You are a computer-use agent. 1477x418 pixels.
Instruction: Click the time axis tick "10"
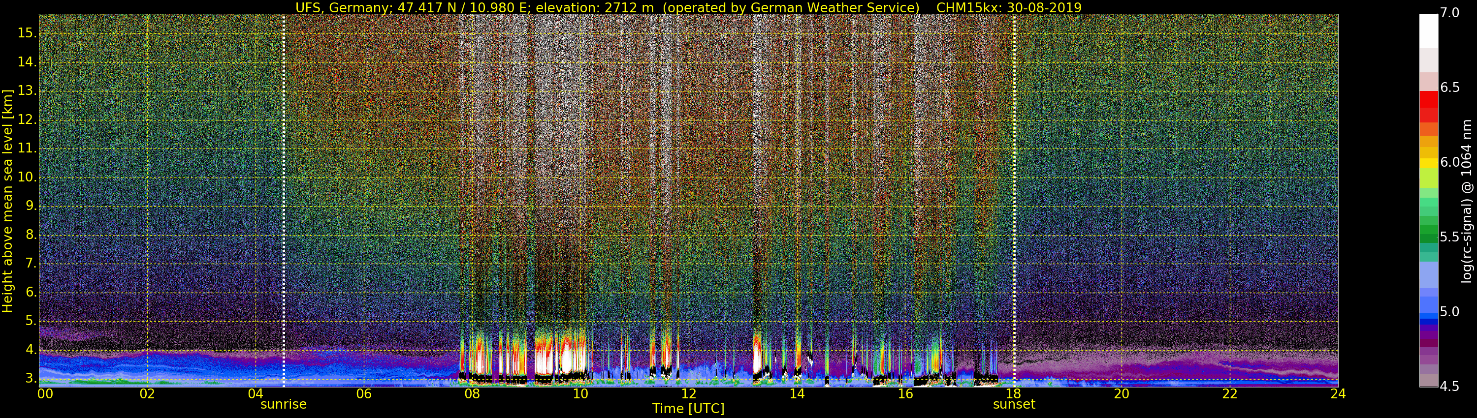coord(580,394)
